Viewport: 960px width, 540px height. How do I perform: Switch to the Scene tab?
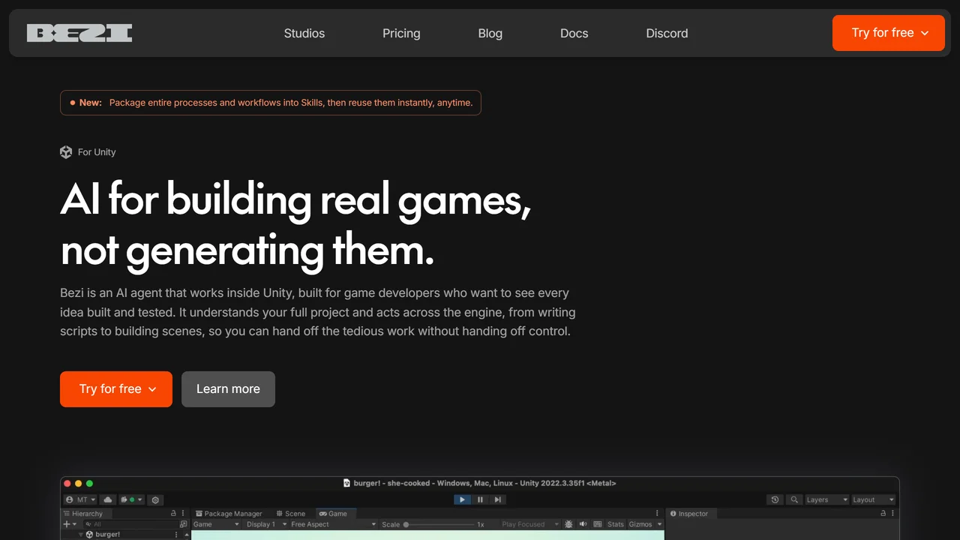pos(291,514)
